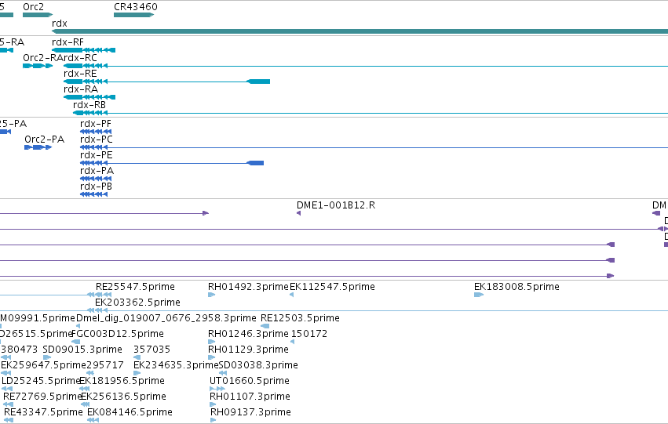The image size is (668, 424).
Task: Click the rdx-RC transcript label
Action: 80,58
